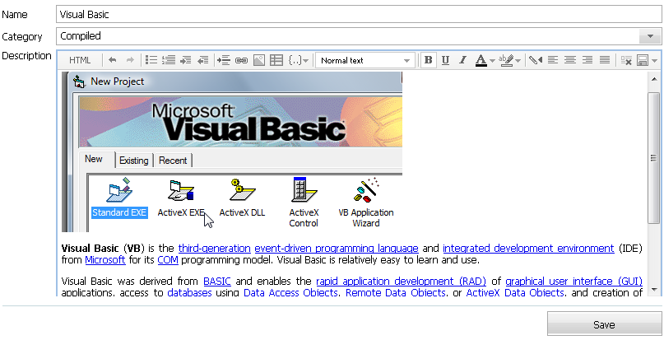Open rapid application development (RAD) link
664x340 pixels.
tap(402, 281)
